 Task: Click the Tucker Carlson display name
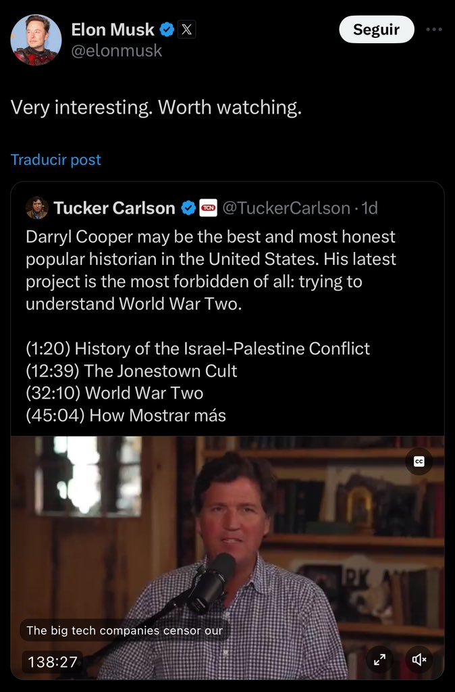pos(115,208)
